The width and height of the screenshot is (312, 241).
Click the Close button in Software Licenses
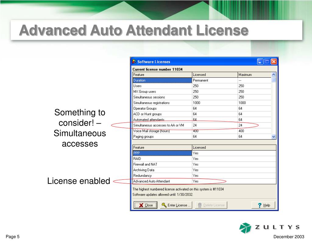point(145,205)
